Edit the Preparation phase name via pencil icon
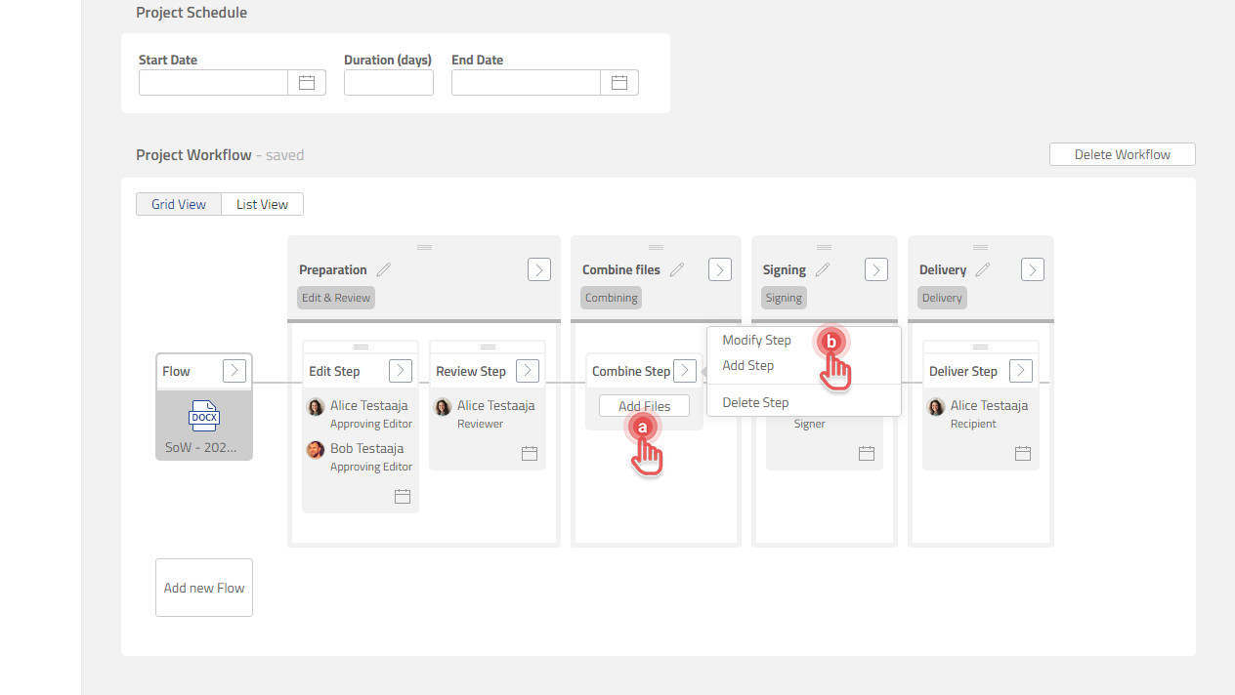Image resolution: width=1235 pixels, height=695 pixels. 383,267
